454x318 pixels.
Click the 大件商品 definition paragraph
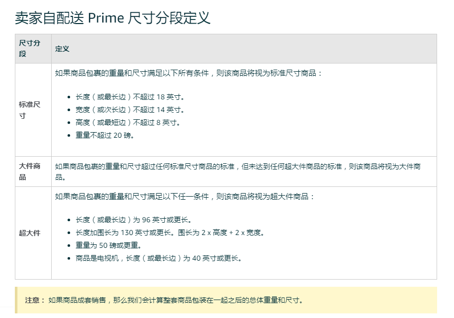(x=237, y=172)
